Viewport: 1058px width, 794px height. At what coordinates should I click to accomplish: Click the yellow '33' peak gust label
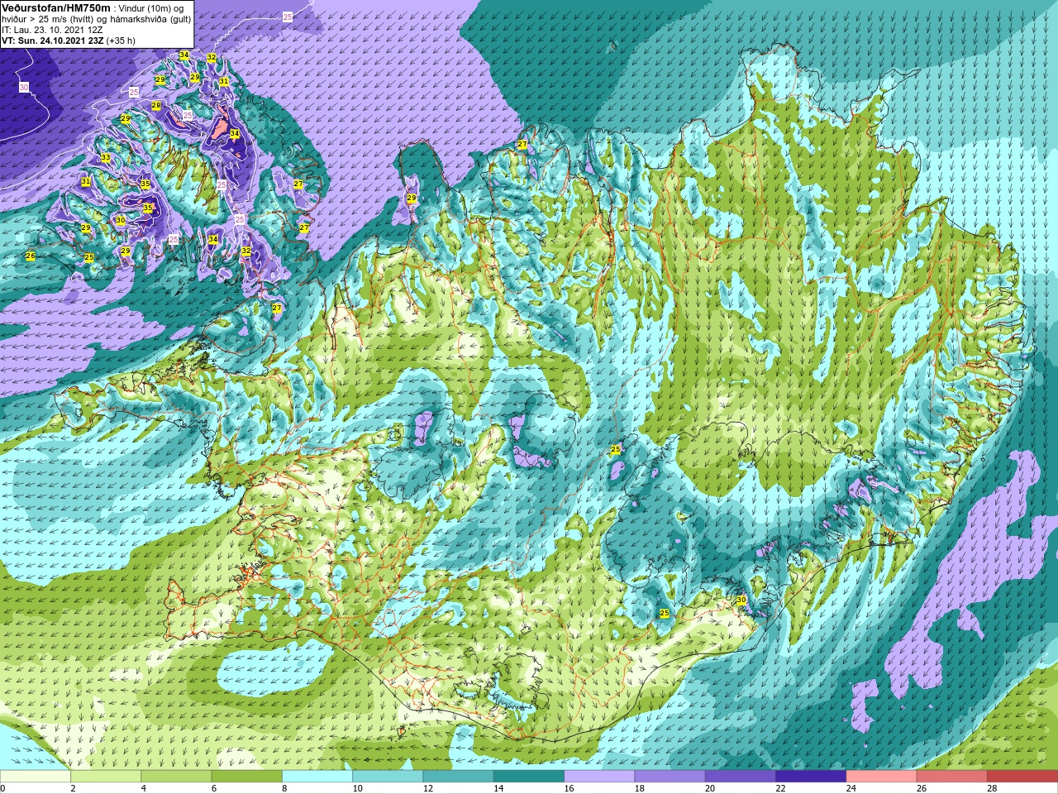pyautogui.click(x=105, y=158)
